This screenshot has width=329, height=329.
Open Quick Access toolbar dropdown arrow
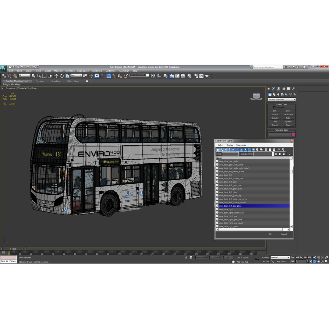tap(38, 67)
